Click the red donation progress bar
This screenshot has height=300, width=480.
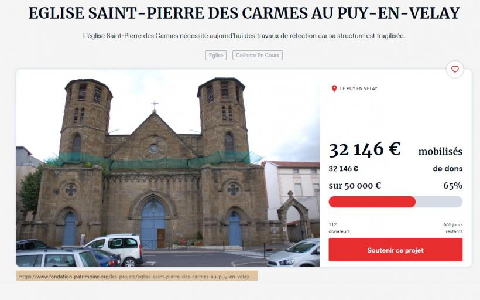(x=372, y=202)
